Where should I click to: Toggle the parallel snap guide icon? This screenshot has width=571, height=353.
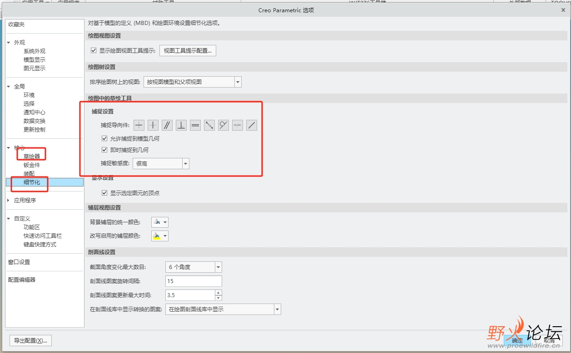click(x=167, y=125)
